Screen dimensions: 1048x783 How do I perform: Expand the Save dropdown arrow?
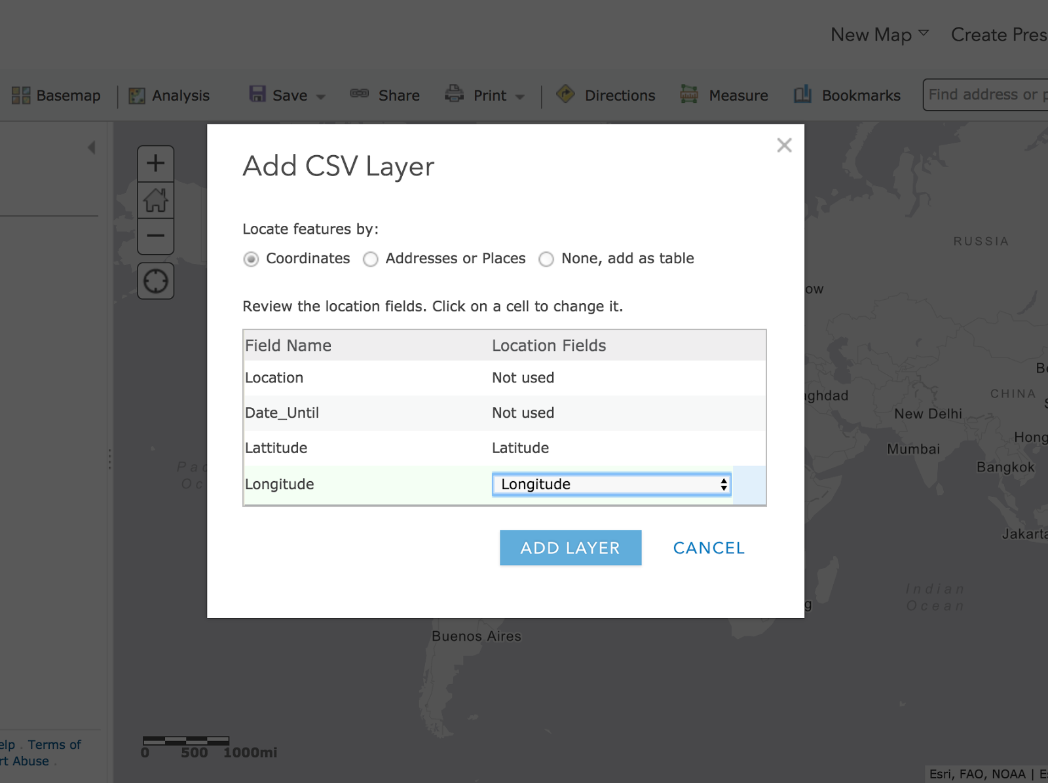click(x=321, y=97)
